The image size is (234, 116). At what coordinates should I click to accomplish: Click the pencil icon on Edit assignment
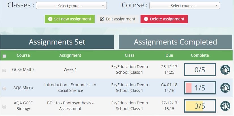click(102, 19)
